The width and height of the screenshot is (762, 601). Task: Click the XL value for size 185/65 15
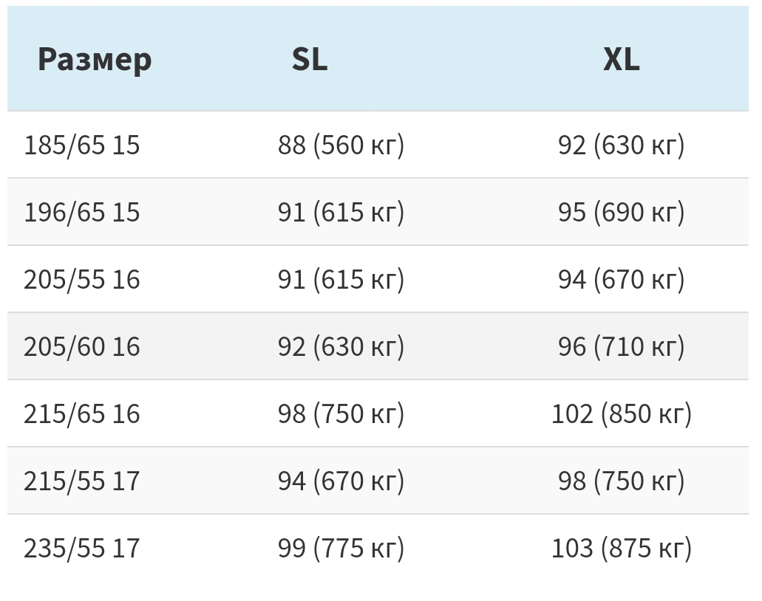(621, 145)
